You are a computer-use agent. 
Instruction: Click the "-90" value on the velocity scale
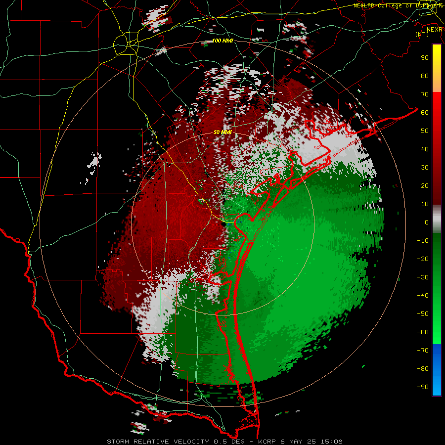423,387
